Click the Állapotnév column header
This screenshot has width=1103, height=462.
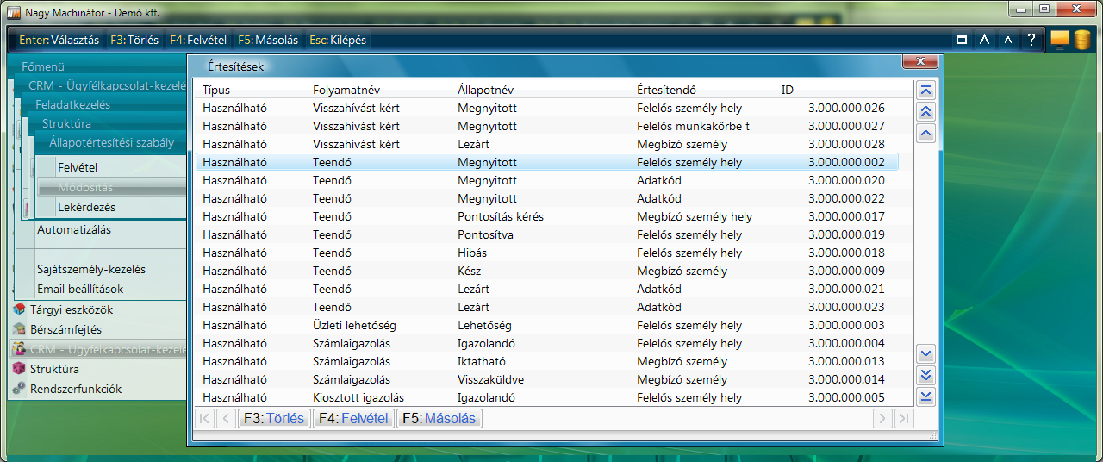point(487,90)
